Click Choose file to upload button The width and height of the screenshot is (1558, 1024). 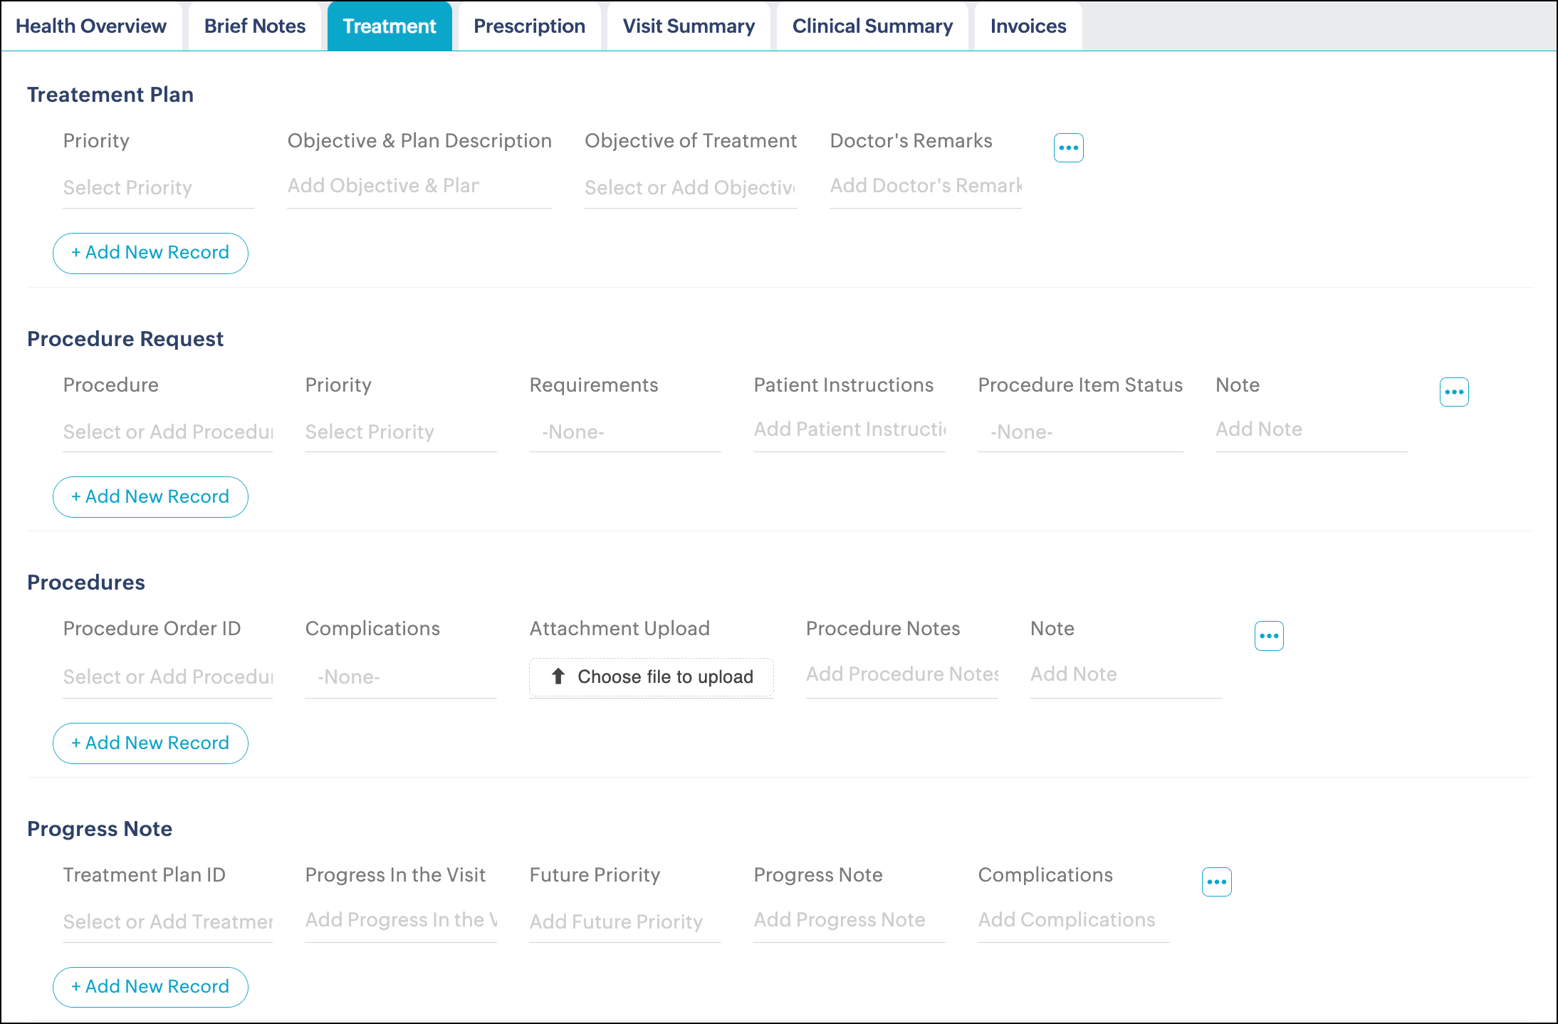tap(664, 677)
